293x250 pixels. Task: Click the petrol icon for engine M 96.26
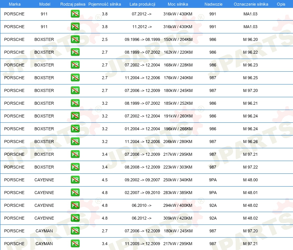pyautogui.click(x=75, y=142)
